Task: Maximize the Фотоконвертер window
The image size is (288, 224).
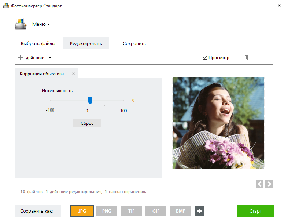Action: pyautogui.click(x=262, y=6)
